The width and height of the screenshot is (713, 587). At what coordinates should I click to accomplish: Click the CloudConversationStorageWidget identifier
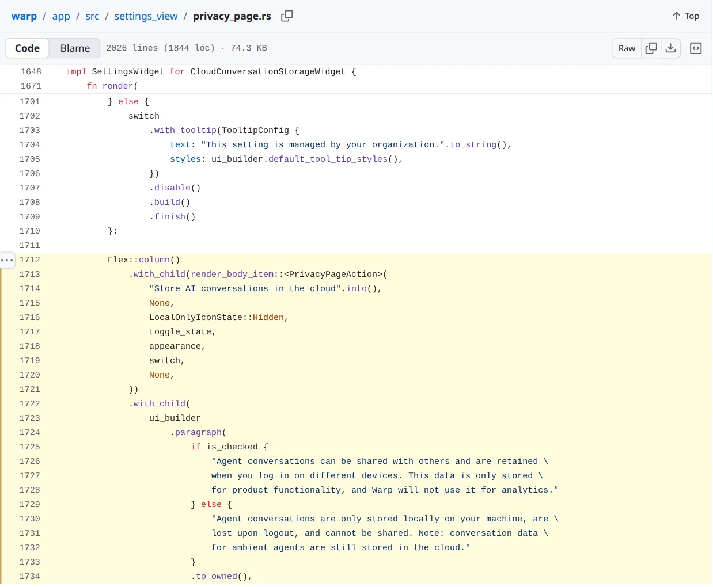coord(268,72)
